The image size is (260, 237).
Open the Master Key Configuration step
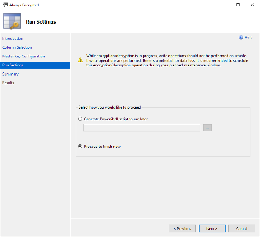click(23, 57)
